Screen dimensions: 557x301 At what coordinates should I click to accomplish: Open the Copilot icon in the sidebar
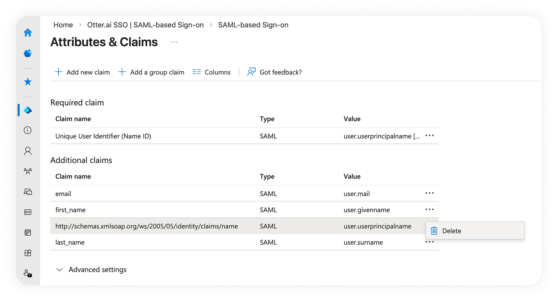coord(28,53)
